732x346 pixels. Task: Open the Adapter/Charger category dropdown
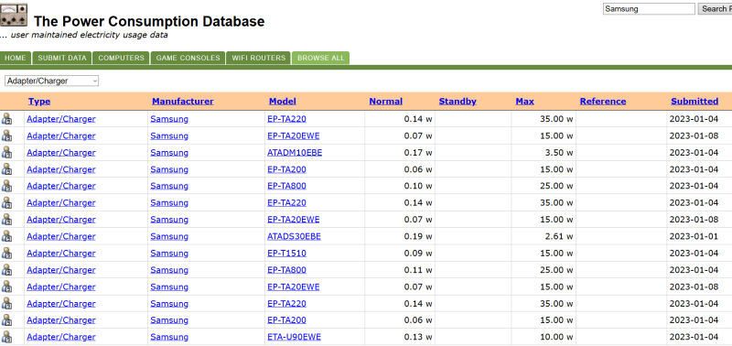pyautogui.click(x=51, y=81)
